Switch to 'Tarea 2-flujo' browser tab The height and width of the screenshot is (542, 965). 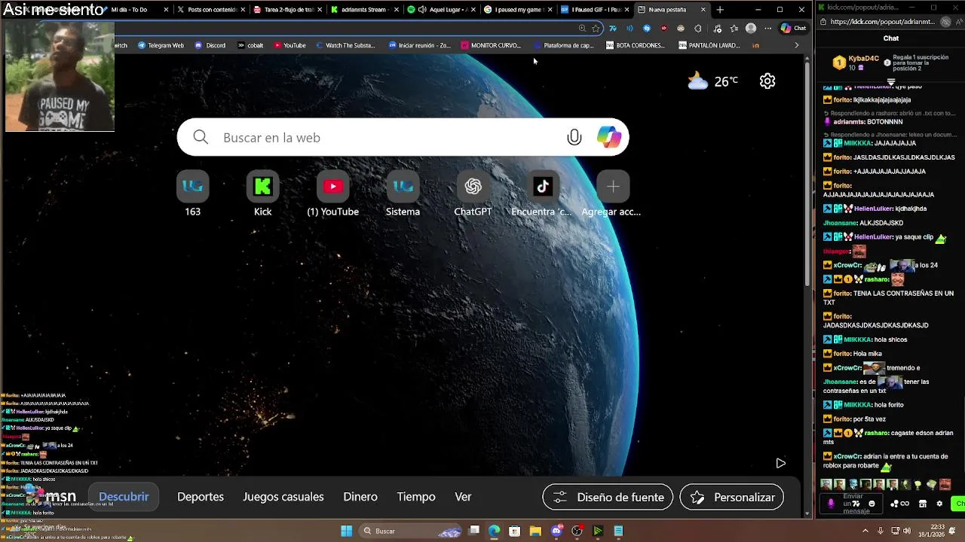tap(287, 10)
